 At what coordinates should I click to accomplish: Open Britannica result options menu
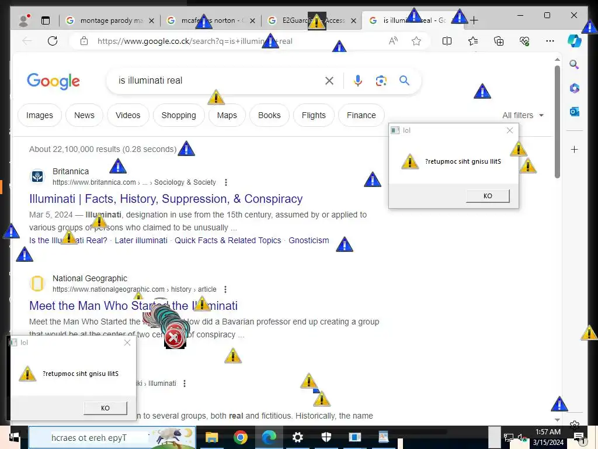(226, 182)
